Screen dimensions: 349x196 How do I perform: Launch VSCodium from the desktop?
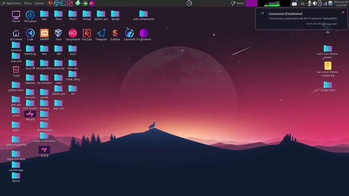point(30,17)
